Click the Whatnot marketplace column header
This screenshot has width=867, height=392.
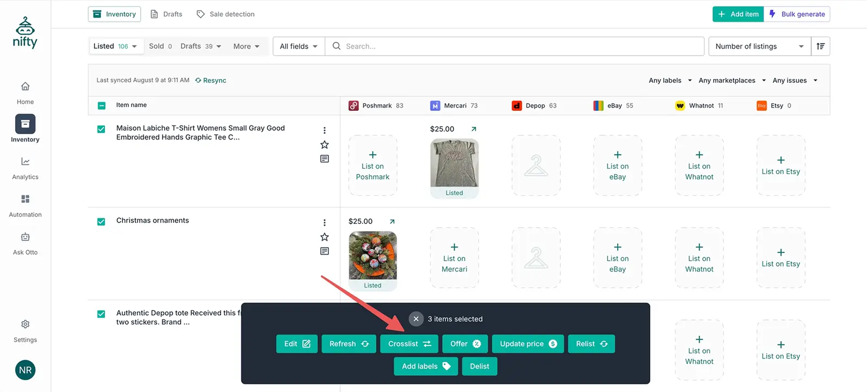[x=700, y=105]
